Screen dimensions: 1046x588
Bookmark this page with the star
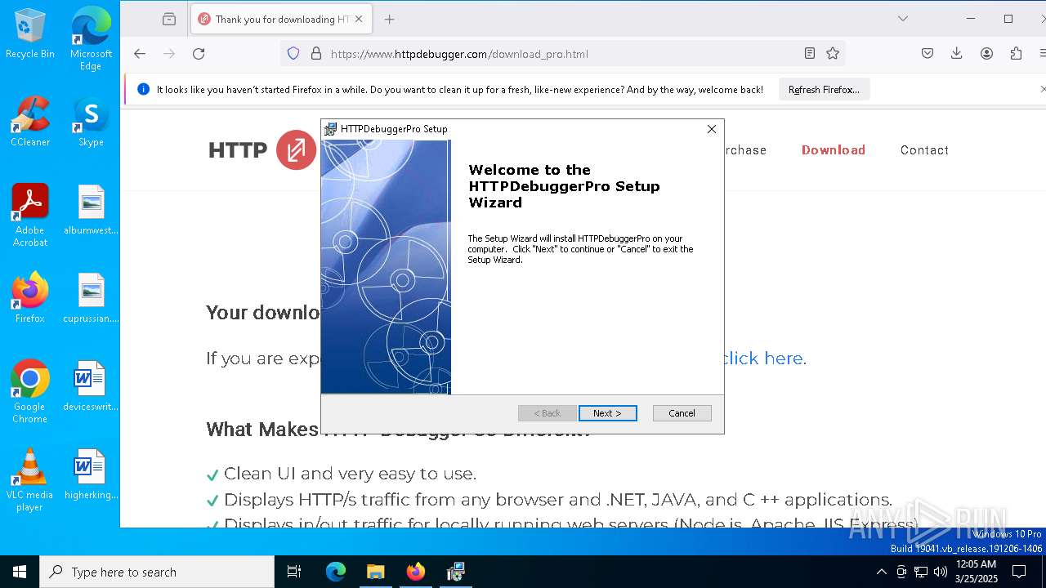click(833, 54)
